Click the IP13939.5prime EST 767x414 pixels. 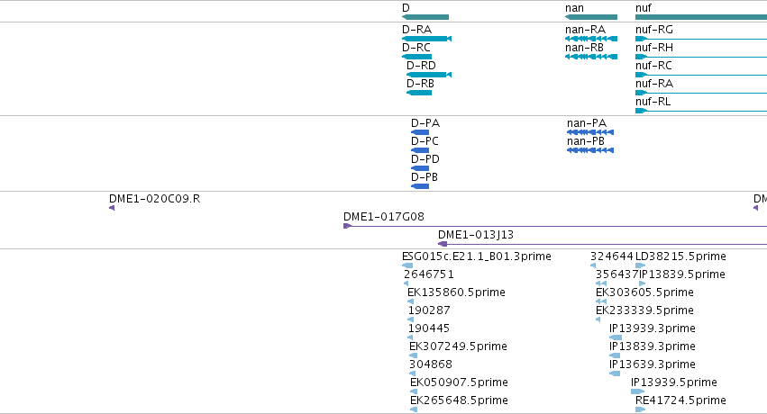(638, 392)
